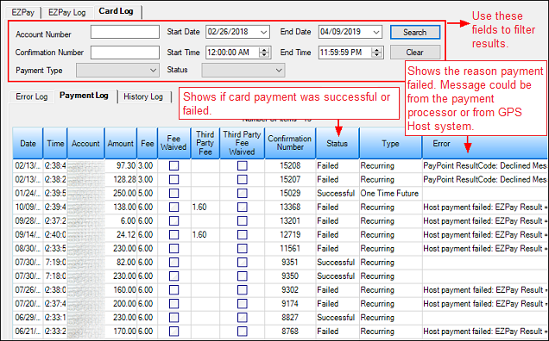Select confirmation number 8827 cell
The width and height of the screenshot is (549, 341).
pyautogui.click(x=290, y=318)
